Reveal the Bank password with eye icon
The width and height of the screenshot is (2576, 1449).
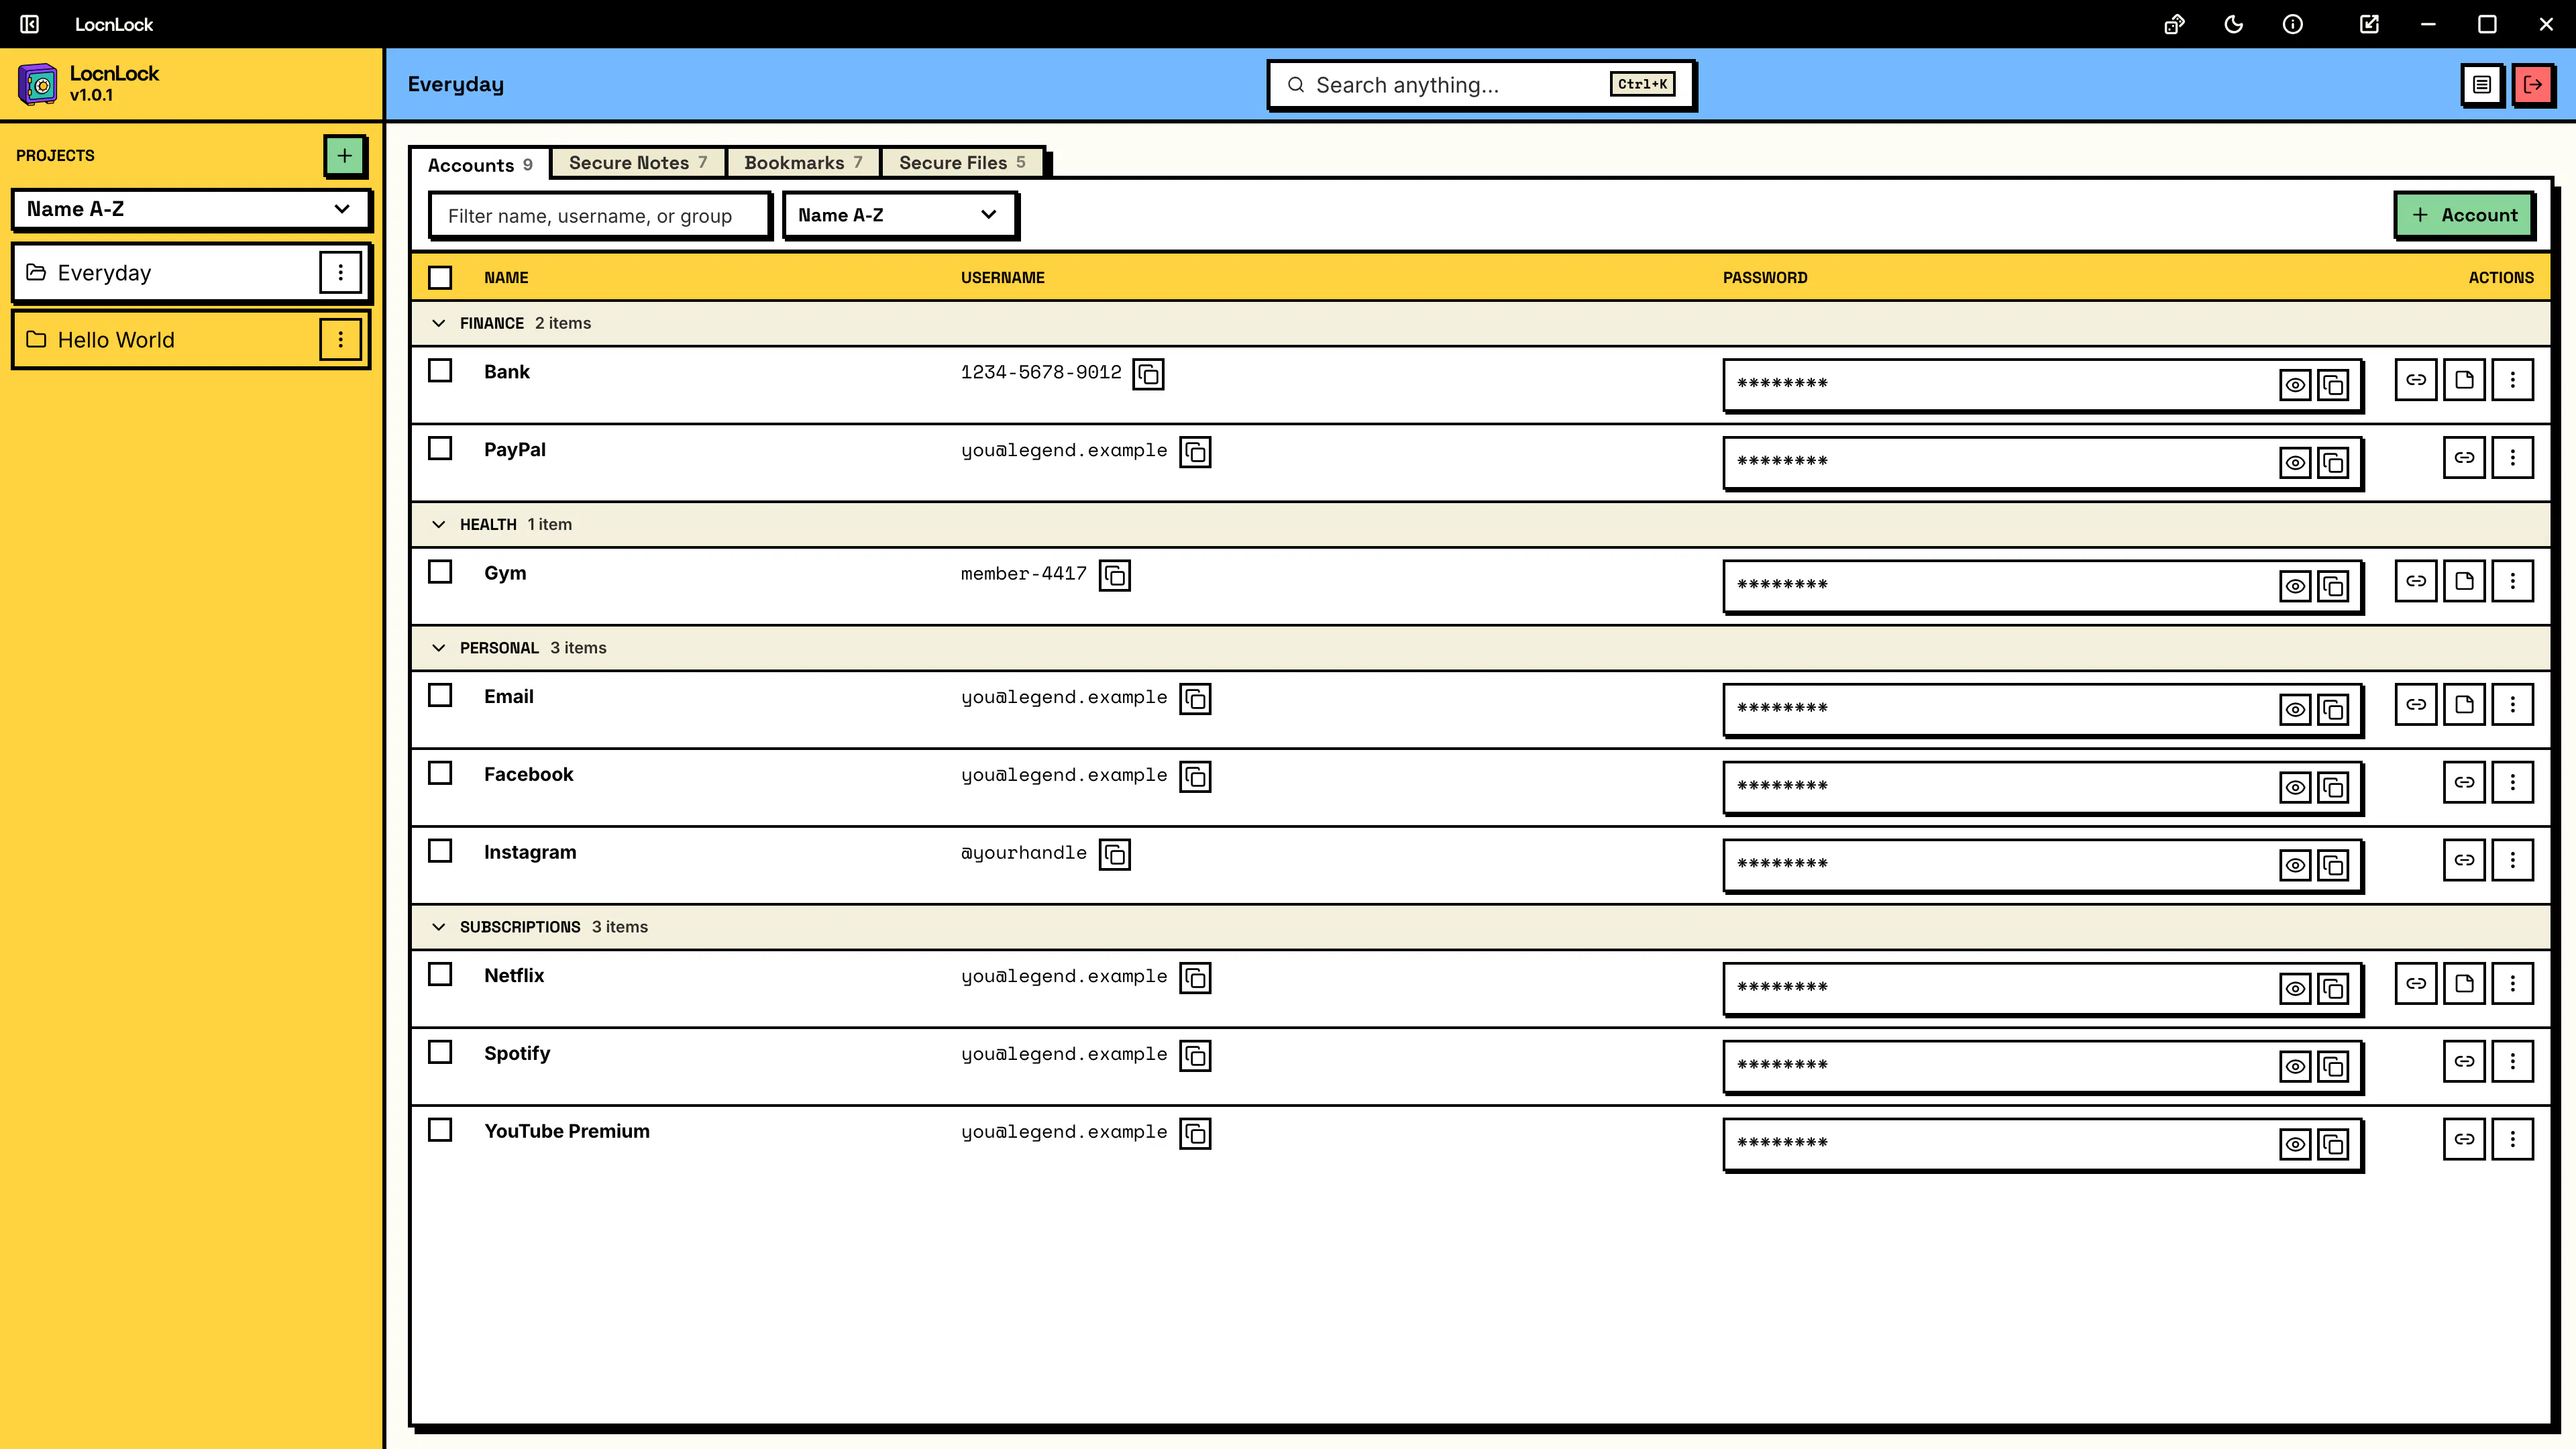[2295, 385]
